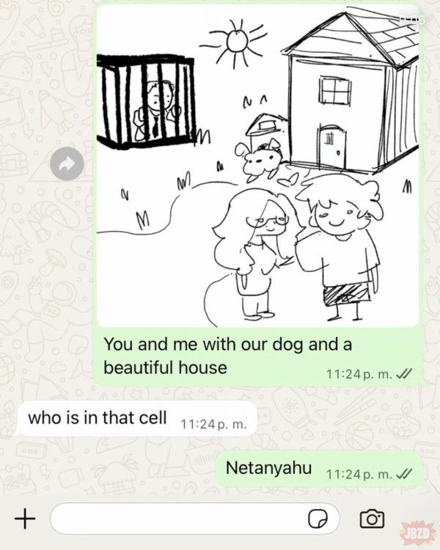Tap the forward arrow icon beside the drawing
Screen dimensions: 440x550
[x=67, y=164]
